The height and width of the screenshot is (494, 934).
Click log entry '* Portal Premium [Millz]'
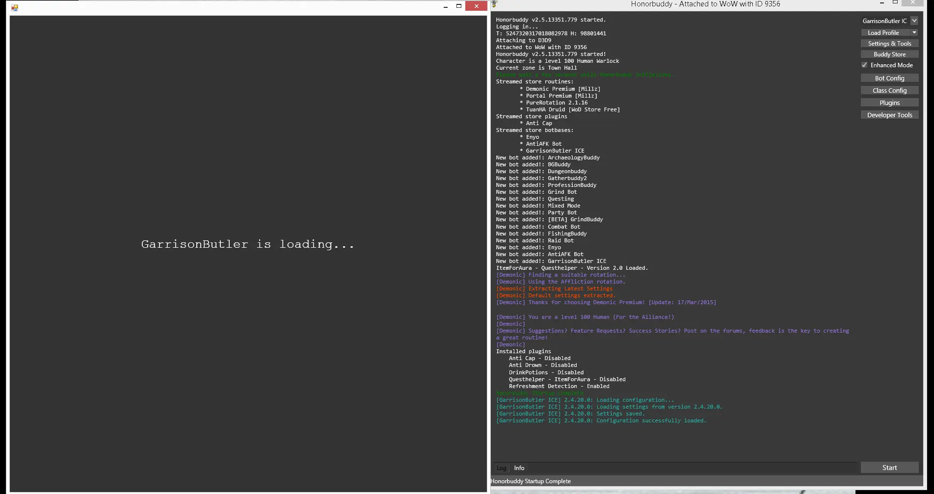pos(559,96)
